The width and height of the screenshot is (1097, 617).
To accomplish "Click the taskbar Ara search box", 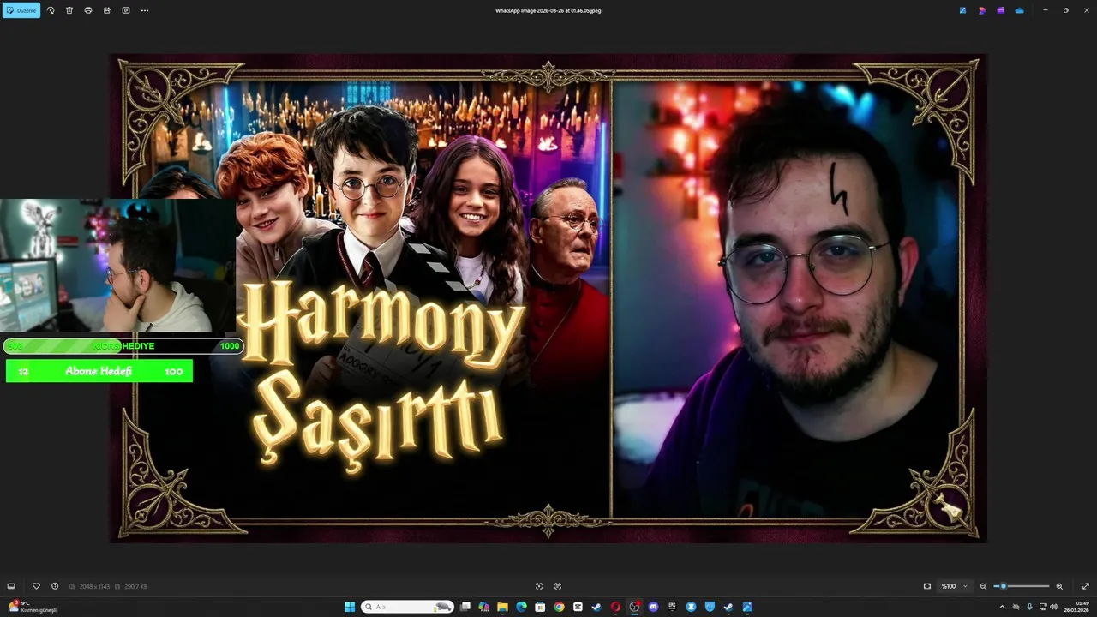I will 407,607.
